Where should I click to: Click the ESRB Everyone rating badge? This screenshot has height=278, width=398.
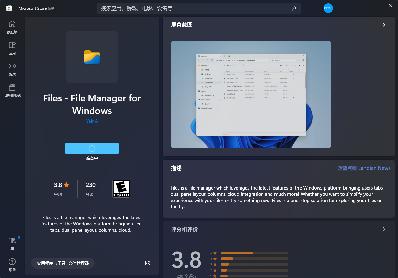point(121,188)
